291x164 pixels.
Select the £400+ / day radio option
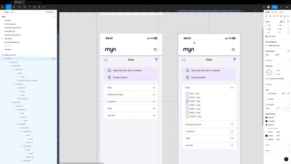pyautogui.click(x=187, y=105)
